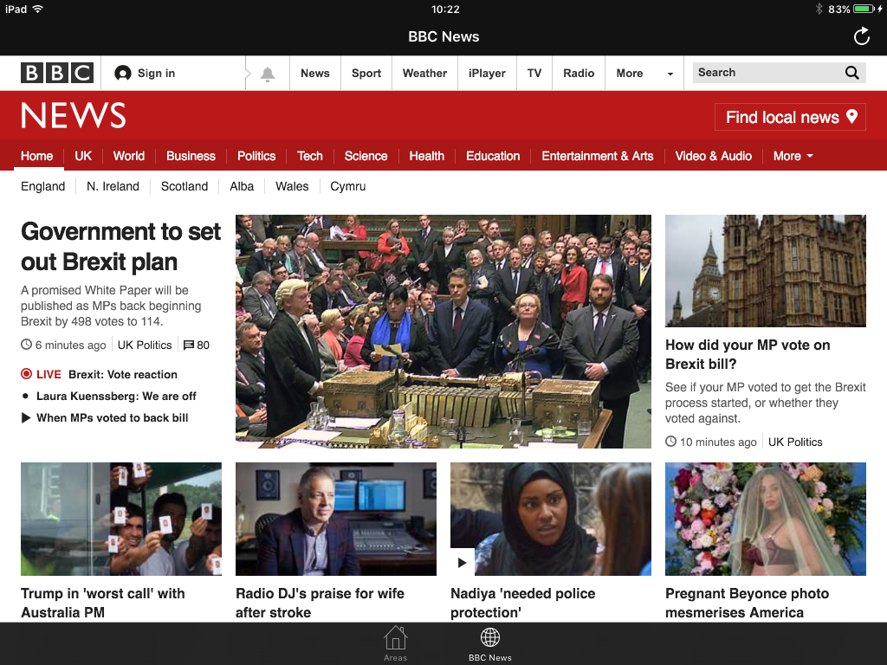Open the Health tab
The height and width of the screenshot is (665, 887).
tap(426, 156)
